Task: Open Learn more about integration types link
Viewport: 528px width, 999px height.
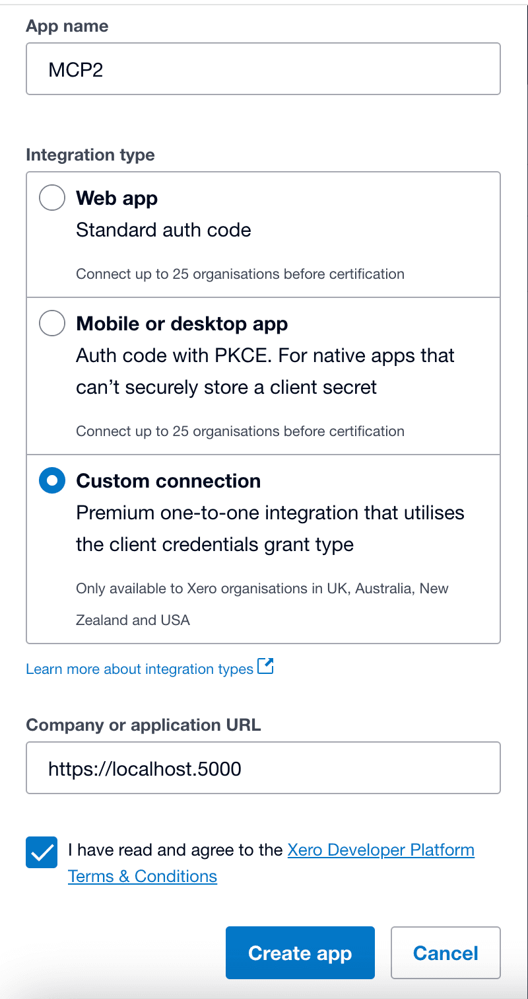Action: click(139, 669)
